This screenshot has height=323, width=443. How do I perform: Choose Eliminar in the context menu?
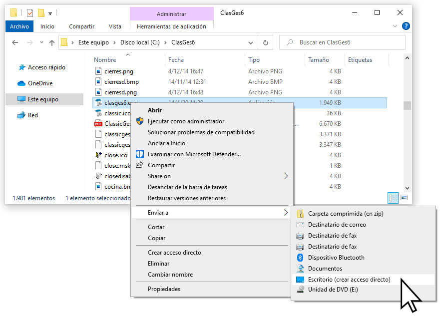tap(212, 264)
